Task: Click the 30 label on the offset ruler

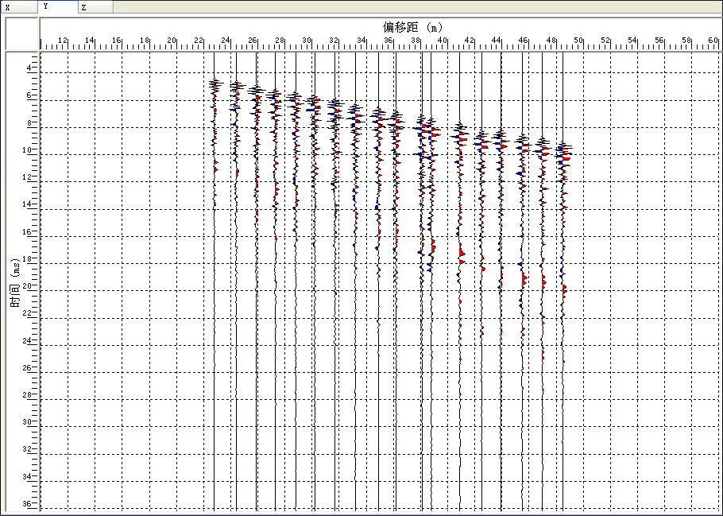Action: 308,40
